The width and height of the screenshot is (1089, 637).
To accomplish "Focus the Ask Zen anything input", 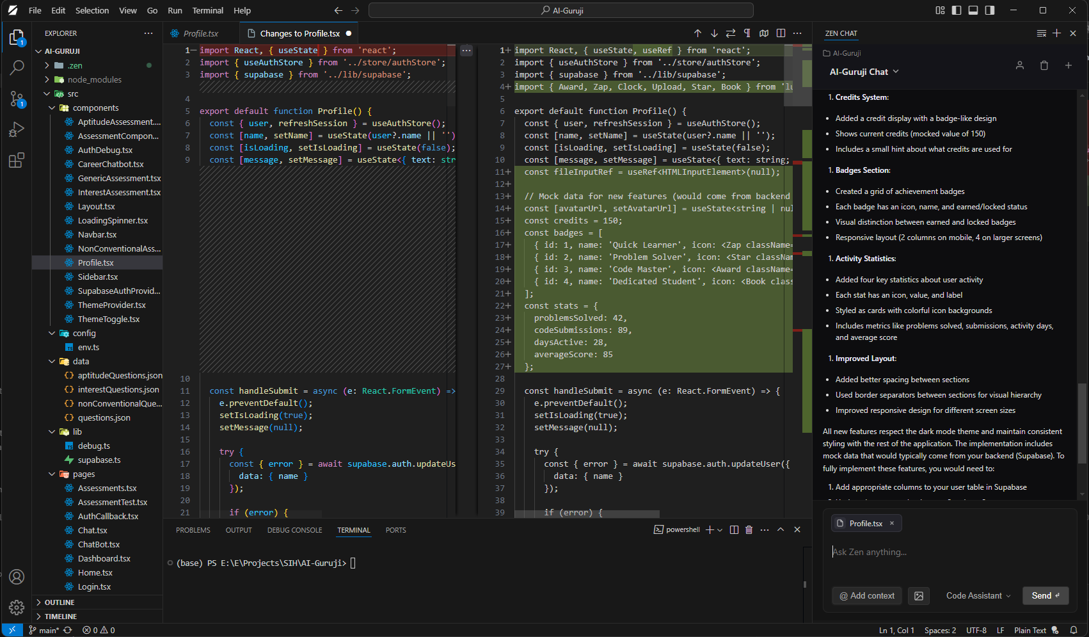I will click(x=950, y=552).
